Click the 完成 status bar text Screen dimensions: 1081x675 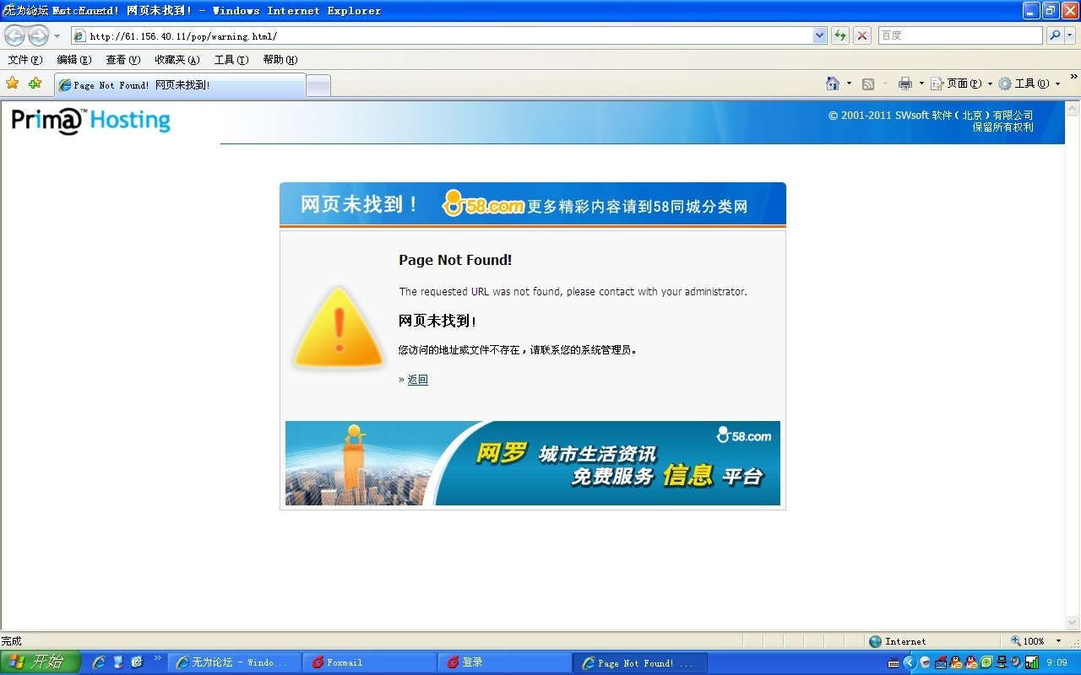pyautogui.click(x=12, y=641)
